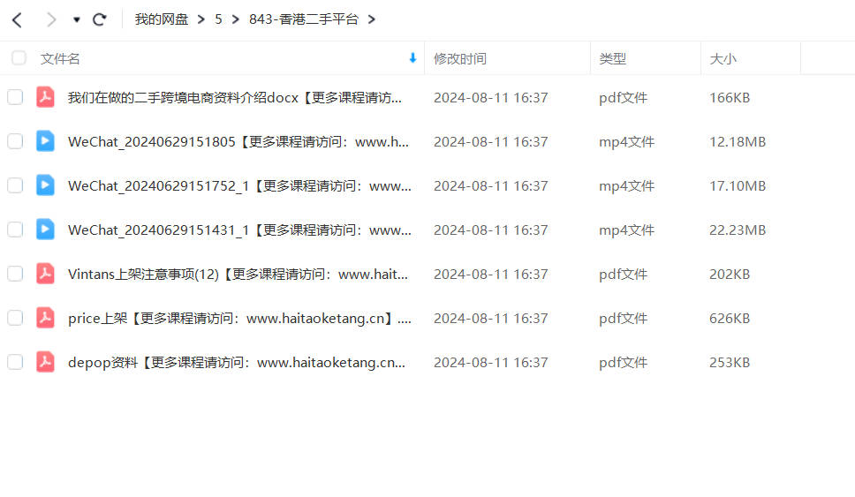Check the box for Vintans上架注意事项(12)
Viewport: 855px width, 497px height.
click(x=15, y=275)
